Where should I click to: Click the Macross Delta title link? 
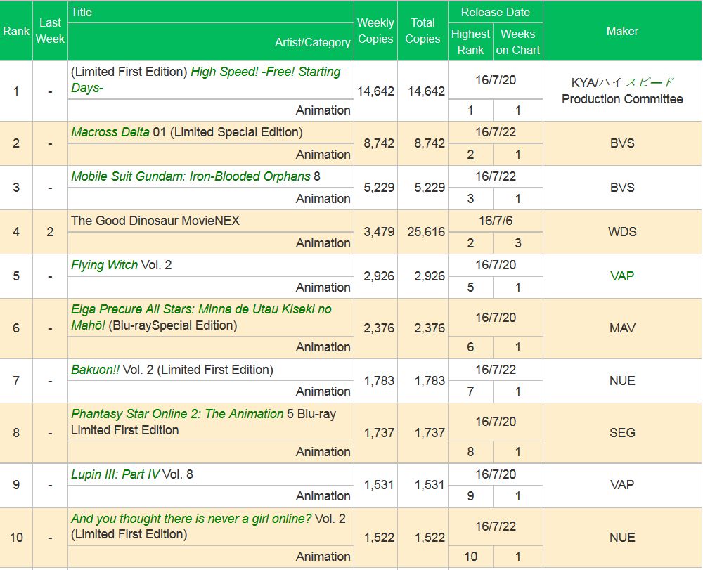click(110, 132)
